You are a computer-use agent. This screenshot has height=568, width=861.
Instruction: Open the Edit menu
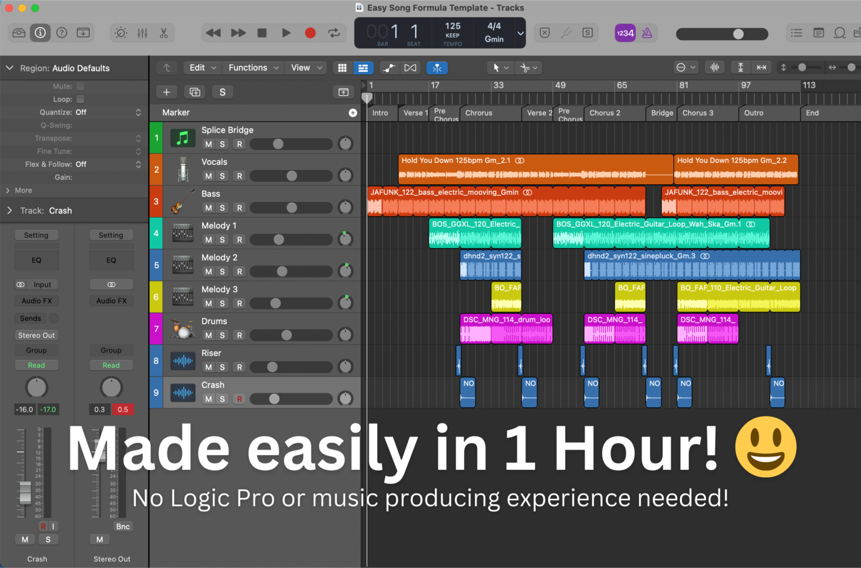click(202, 68)
